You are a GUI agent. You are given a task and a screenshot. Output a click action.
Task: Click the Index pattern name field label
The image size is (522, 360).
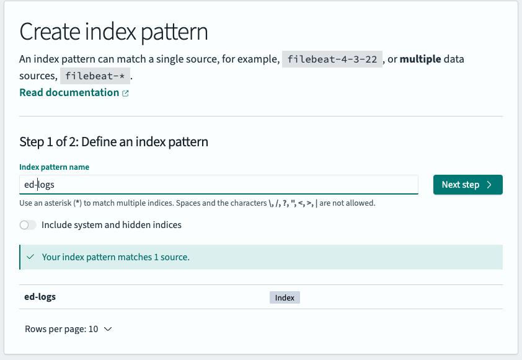(54, 167)
